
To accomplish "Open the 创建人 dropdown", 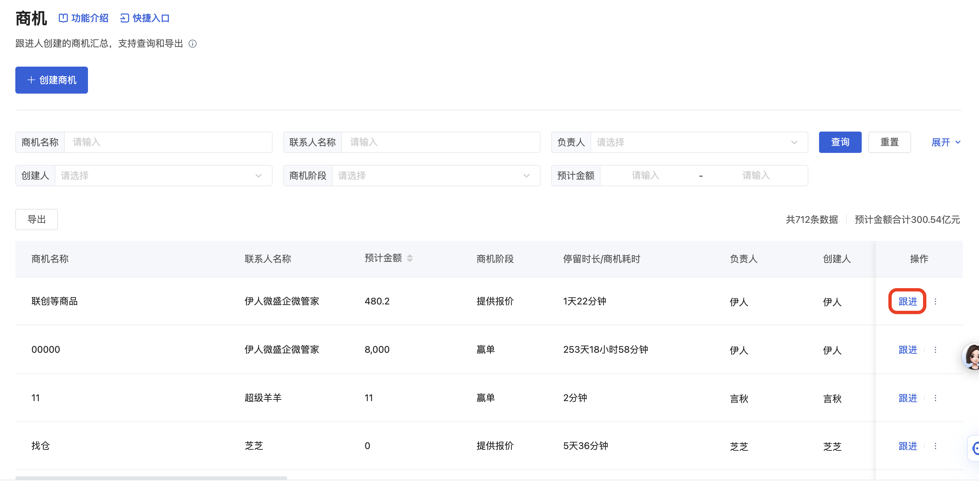I will tap(163, 176).
